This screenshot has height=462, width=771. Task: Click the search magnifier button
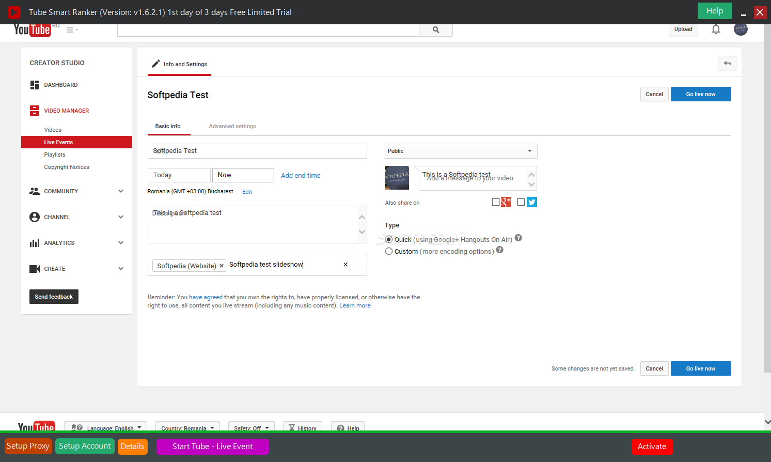436,30
